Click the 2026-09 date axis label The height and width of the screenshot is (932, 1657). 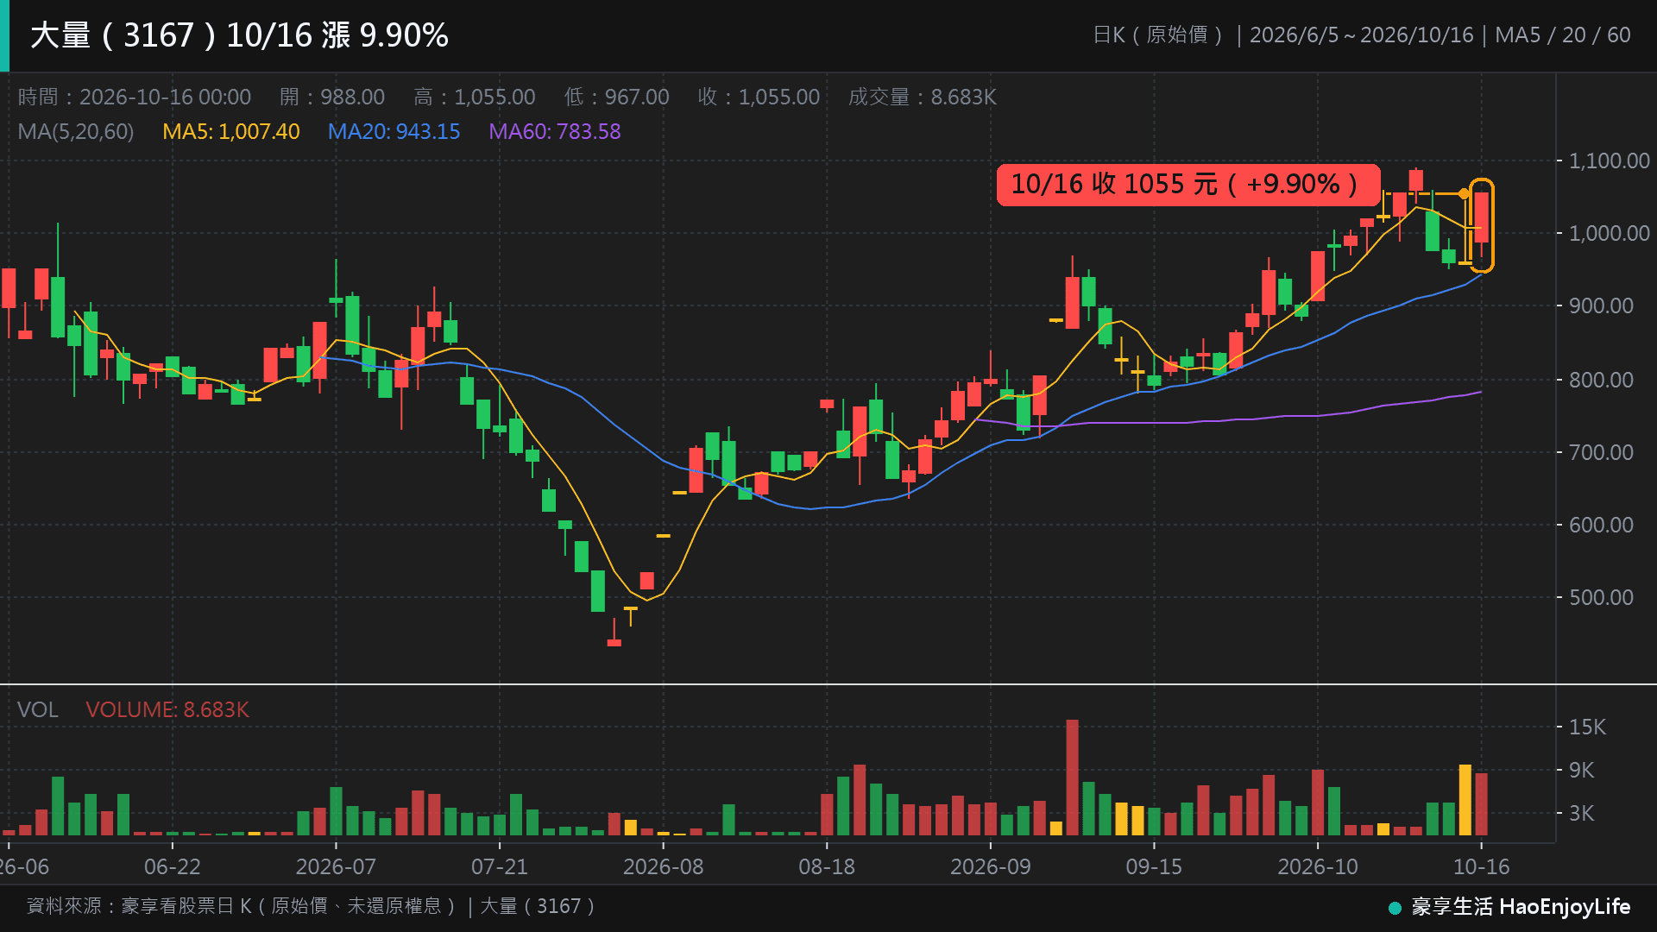click(x=991, y=866)
